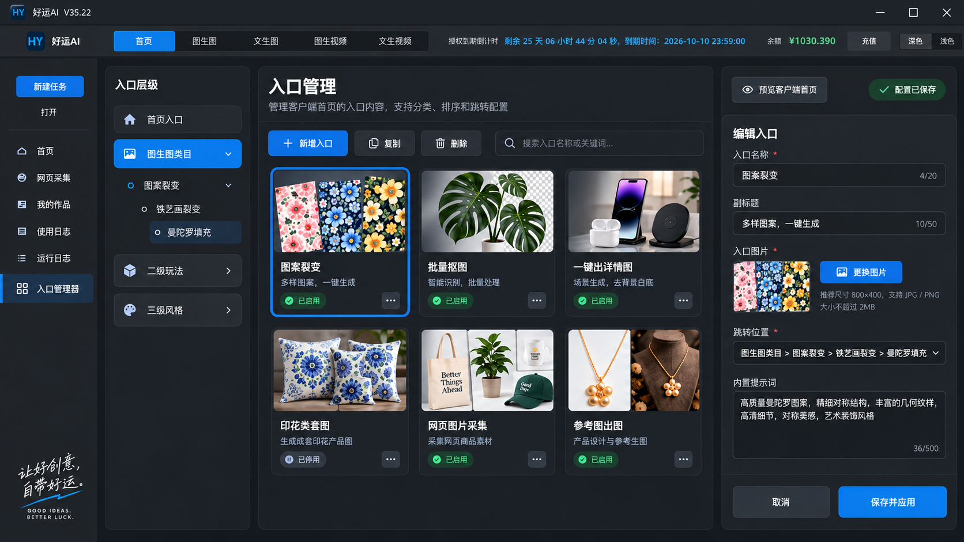Open more options on 图案裂变 card

pos(390,301)
